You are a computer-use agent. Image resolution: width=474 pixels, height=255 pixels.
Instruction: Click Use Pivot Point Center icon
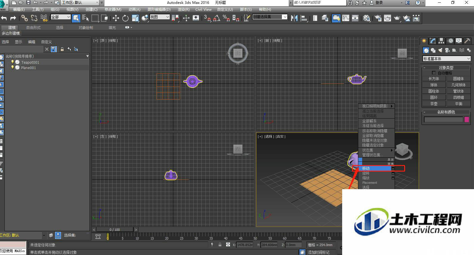click(x=175, y=18)
